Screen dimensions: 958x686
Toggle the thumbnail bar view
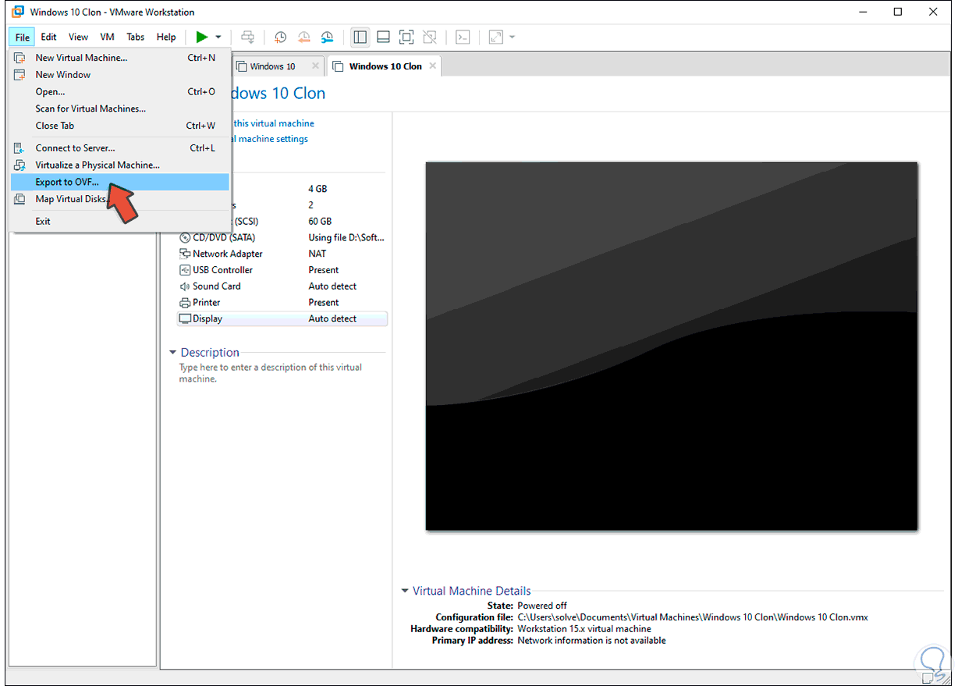383,37
